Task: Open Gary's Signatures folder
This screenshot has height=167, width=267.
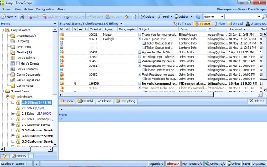Action: [x=28, y=80]
